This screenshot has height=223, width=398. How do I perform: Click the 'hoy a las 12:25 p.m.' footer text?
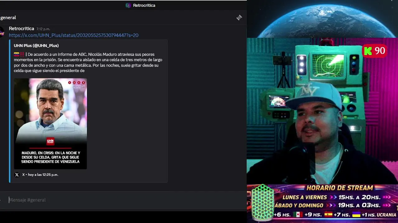click(x=43, y=175)
